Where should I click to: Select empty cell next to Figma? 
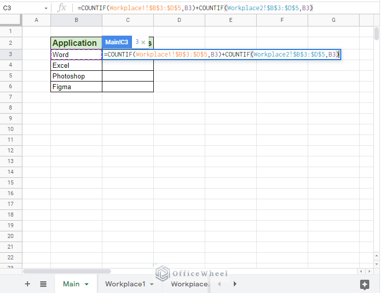pos(128,87)
